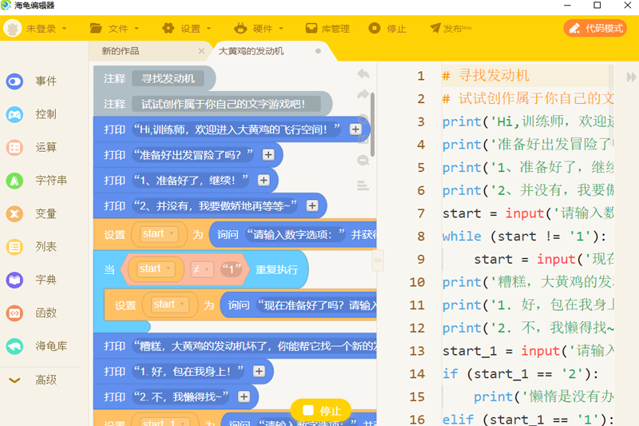639x426 pixels.
Task: Open the 事件 (Events) block category
Action: [x=32, y=81]
